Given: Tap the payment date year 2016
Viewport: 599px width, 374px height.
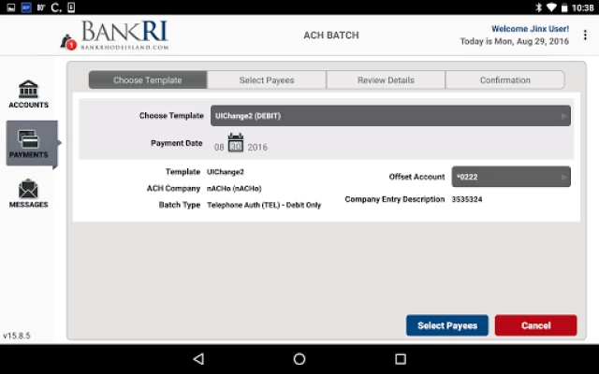Looking at the screenshot, I should click(x=257, y=148).
